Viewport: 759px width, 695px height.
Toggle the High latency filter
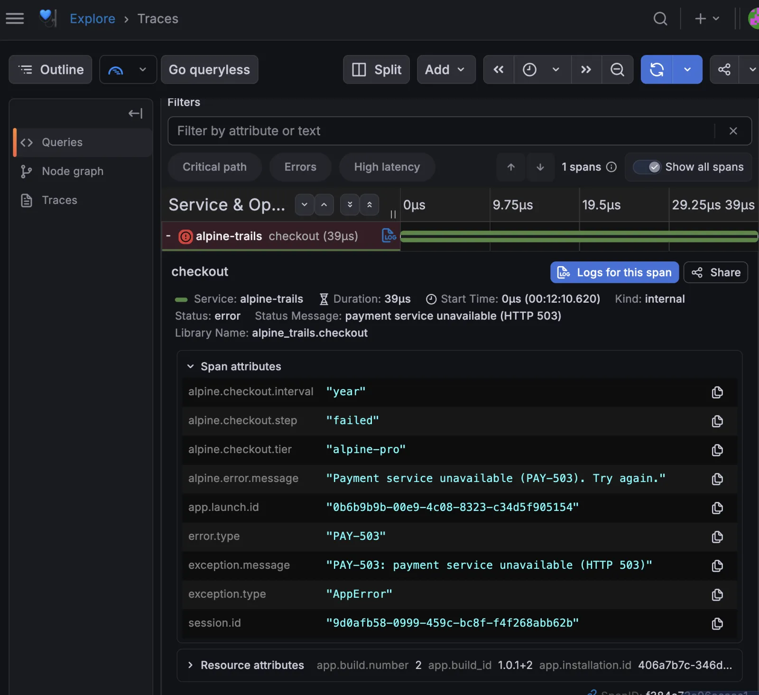click(x=387, y=167)
